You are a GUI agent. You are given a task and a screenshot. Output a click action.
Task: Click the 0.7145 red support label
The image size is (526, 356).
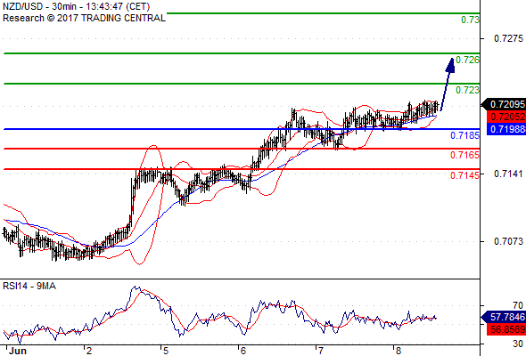coord(465,175)
